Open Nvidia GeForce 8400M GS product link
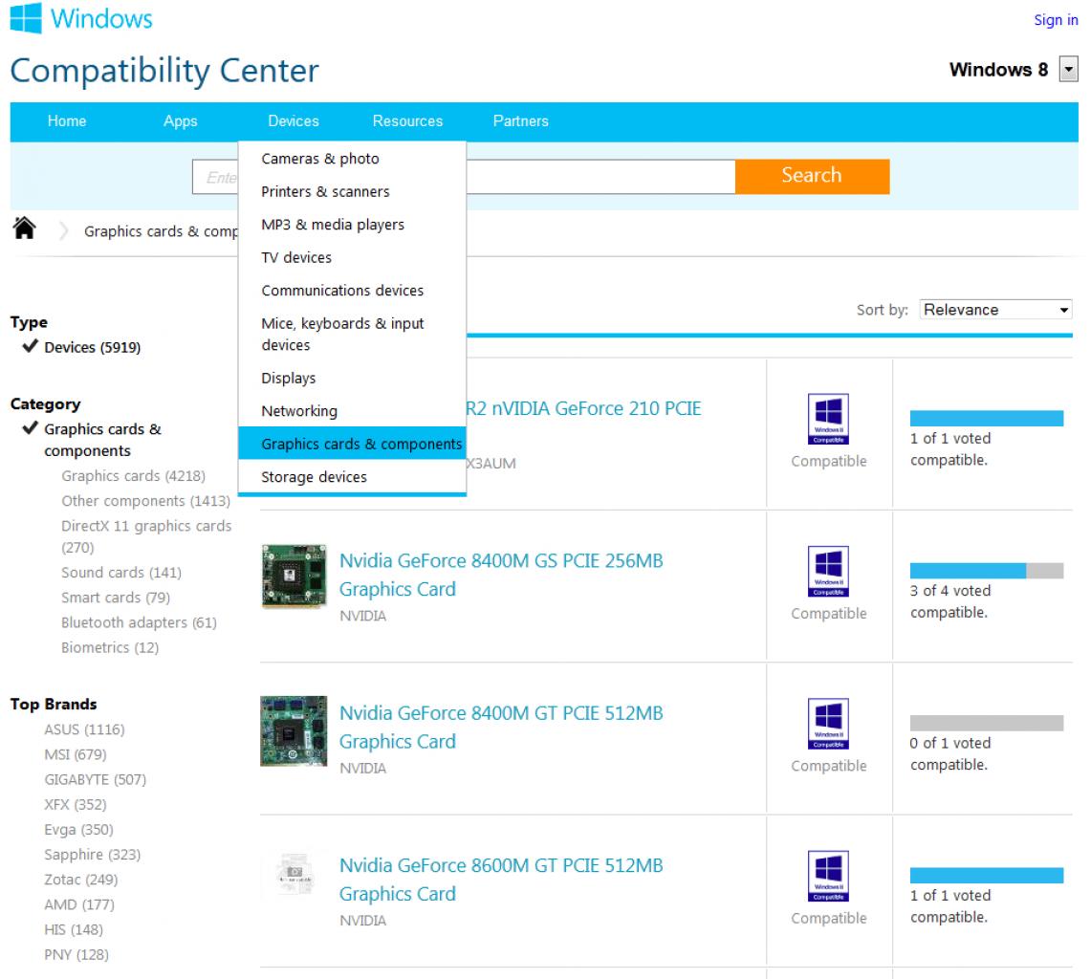This screenshot has width=1091, height=979. (501, 575)
